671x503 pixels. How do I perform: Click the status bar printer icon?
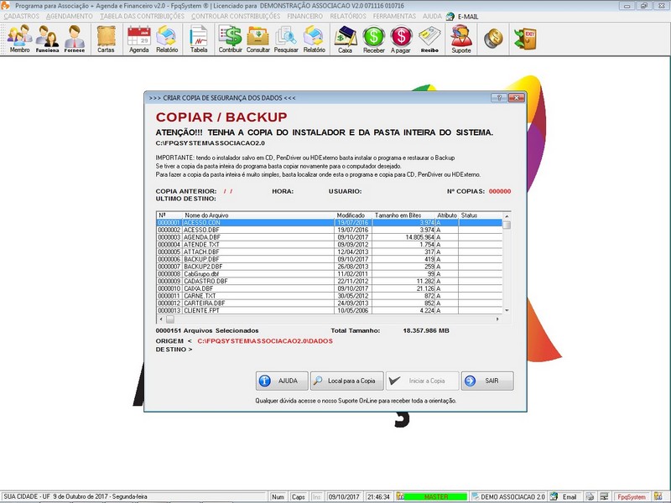click(x=590, y=496)
